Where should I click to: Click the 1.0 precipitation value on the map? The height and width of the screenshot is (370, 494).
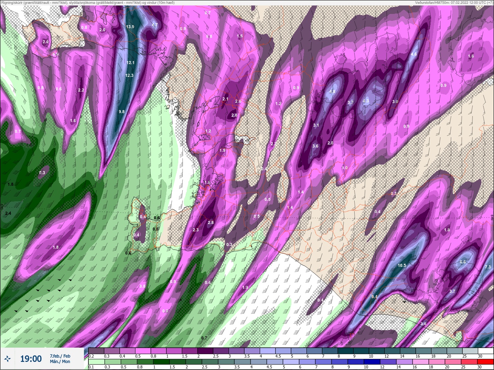pyautogui.click(x=345, y=168)
